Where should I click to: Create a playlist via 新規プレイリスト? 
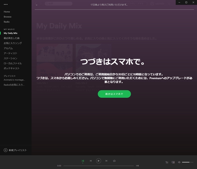pyautogui.click(x=18, y=150)
